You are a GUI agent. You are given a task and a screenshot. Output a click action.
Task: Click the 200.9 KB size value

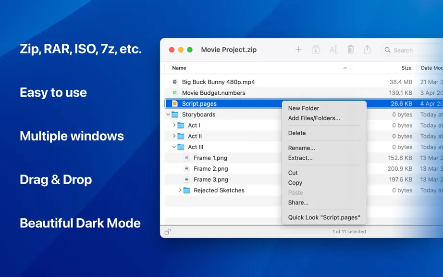click(x=400, y=169)
